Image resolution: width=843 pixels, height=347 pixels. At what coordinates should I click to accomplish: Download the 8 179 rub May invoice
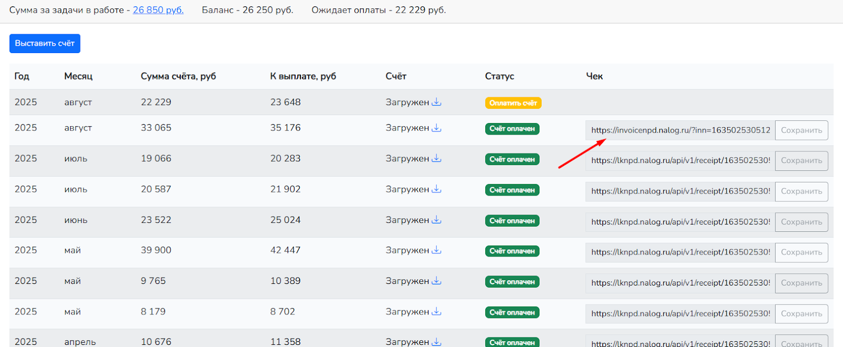[436, 312]
